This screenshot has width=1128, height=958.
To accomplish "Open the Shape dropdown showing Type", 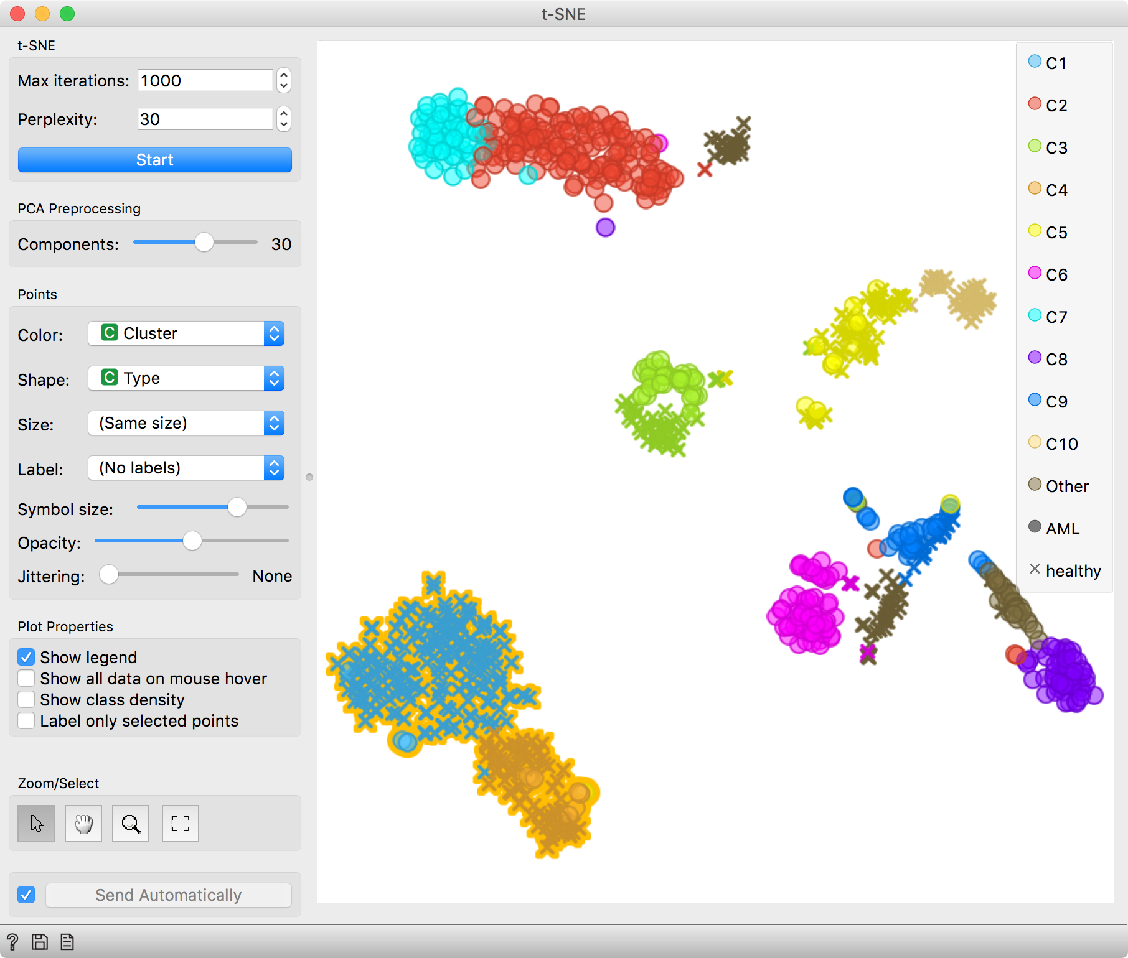I will [186, 378].
